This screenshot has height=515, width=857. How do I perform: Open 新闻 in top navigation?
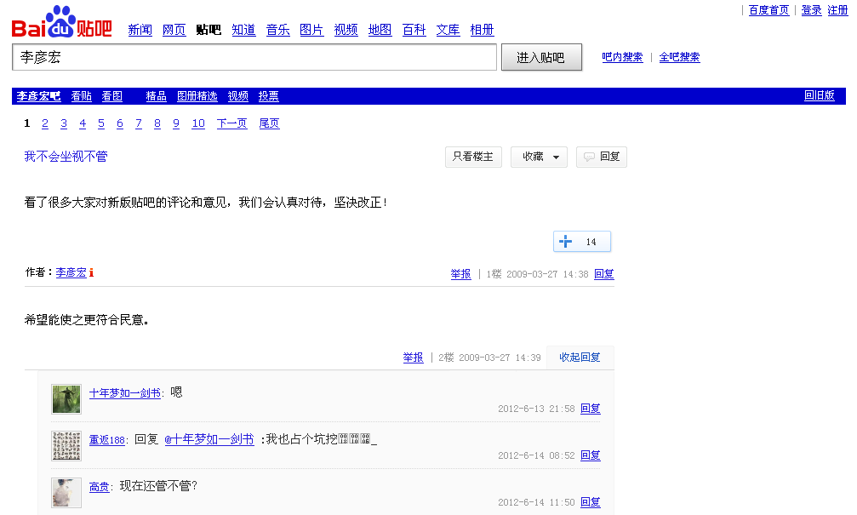tap(140, 30)
